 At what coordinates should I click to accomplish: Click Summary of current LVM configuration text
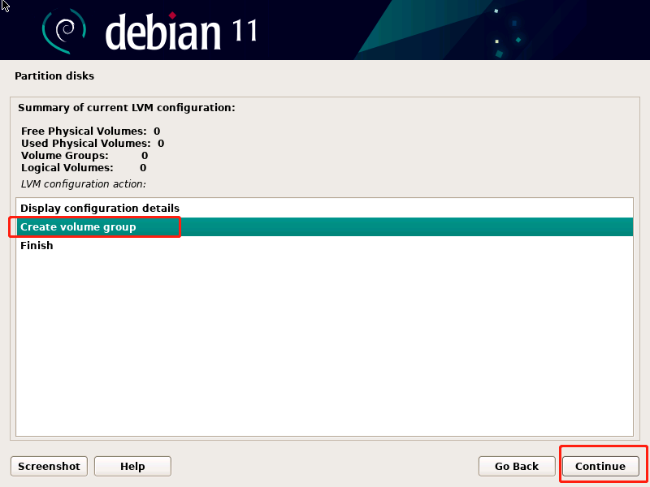point(127,108)
